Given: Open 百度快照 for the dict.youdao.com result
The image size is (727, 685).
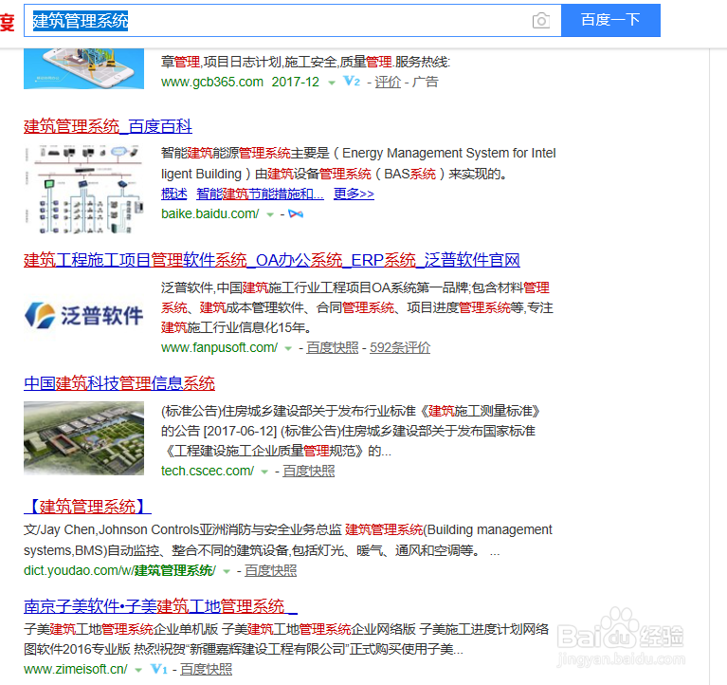Looking at the screenshot, I should click(x=271, y=570).
